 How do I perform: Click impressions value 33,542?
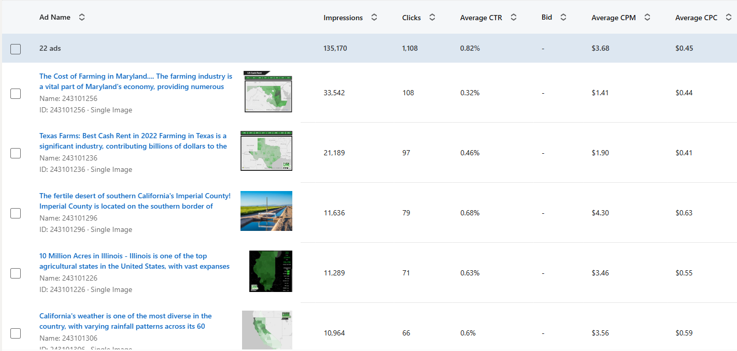tap(334, 93)
